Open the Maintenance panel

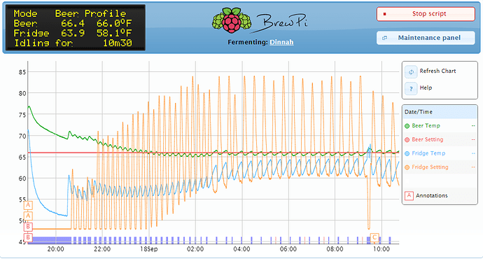tap(426, 38)
